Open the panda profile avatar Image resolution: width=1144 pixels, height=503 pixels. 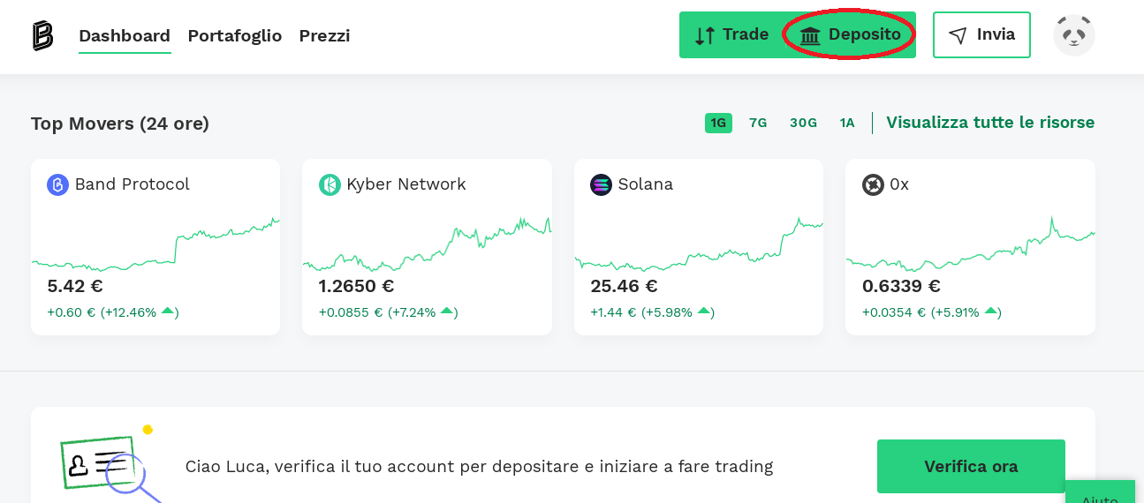click(1073, 35)
